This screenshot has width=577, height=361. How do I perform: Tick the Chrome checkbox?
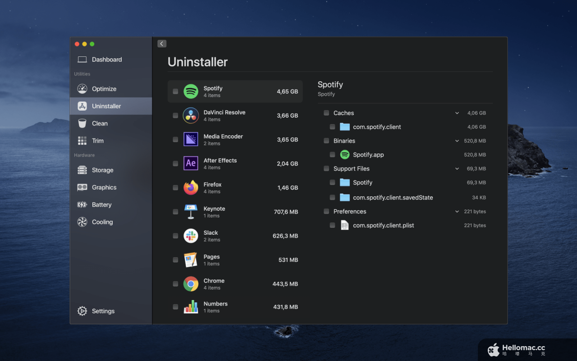click(x=175, y=284)
